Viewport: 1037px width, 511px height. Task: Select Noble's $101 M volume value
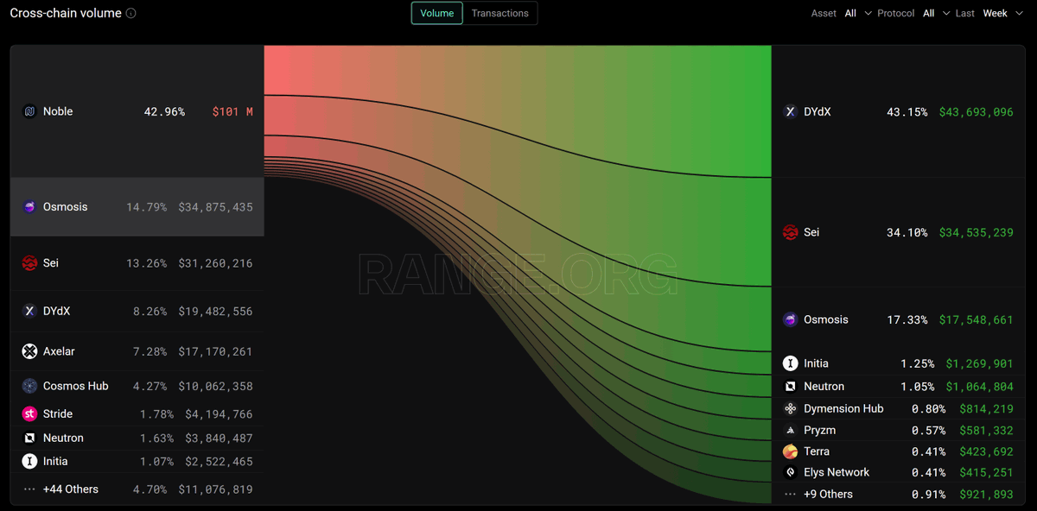pyautogui.click(x=232, y=111)
